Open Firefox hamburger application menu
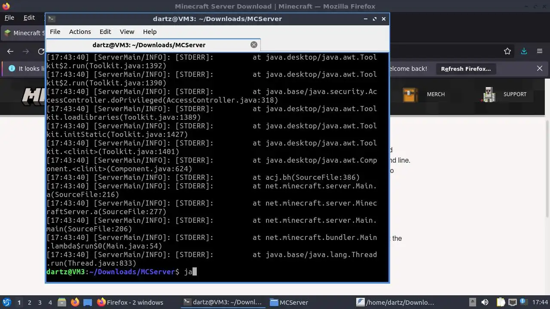Screen dimensions: 550x309 tap(540, 51)
